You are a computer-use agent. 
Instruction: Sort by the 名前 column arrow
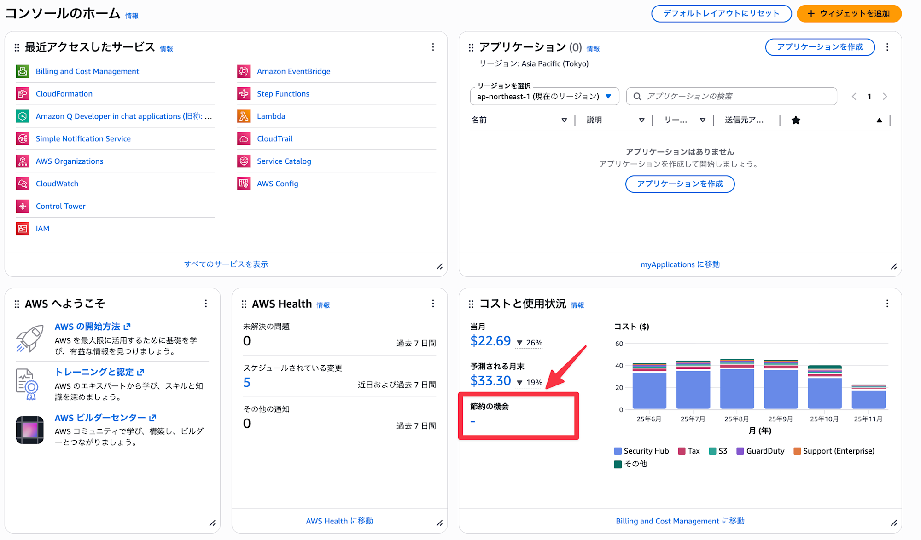click(564, 120)
